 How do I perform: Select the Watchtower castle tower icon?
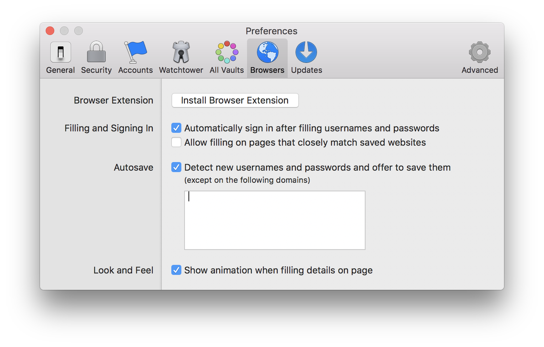181,52
